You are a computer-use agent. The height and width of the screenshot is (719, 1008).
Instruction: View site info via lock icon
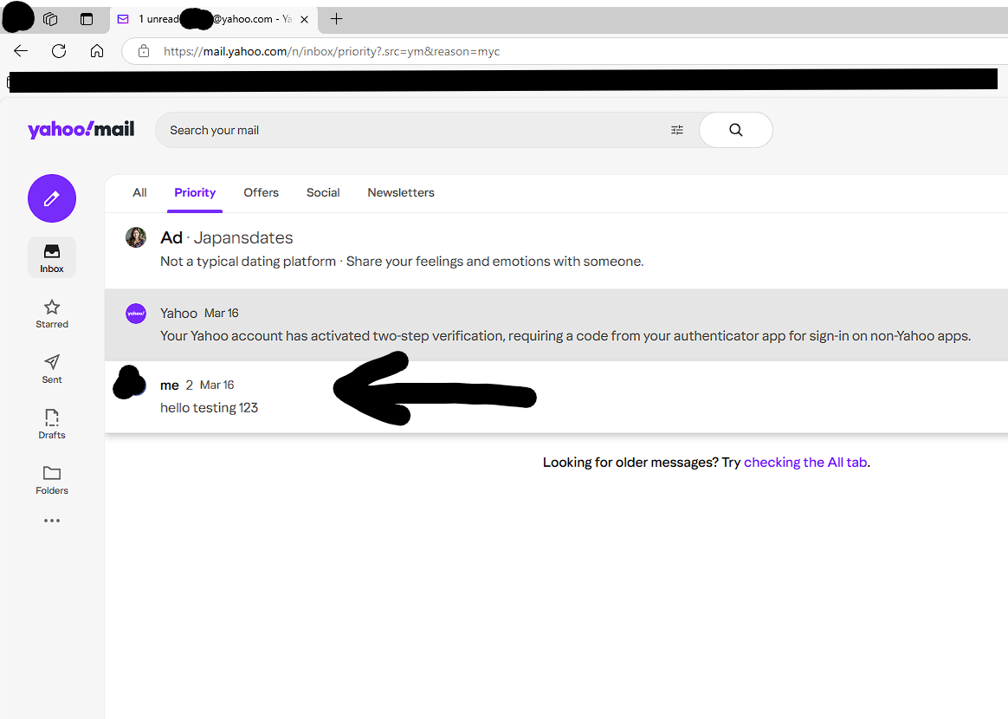coord(144,51)
